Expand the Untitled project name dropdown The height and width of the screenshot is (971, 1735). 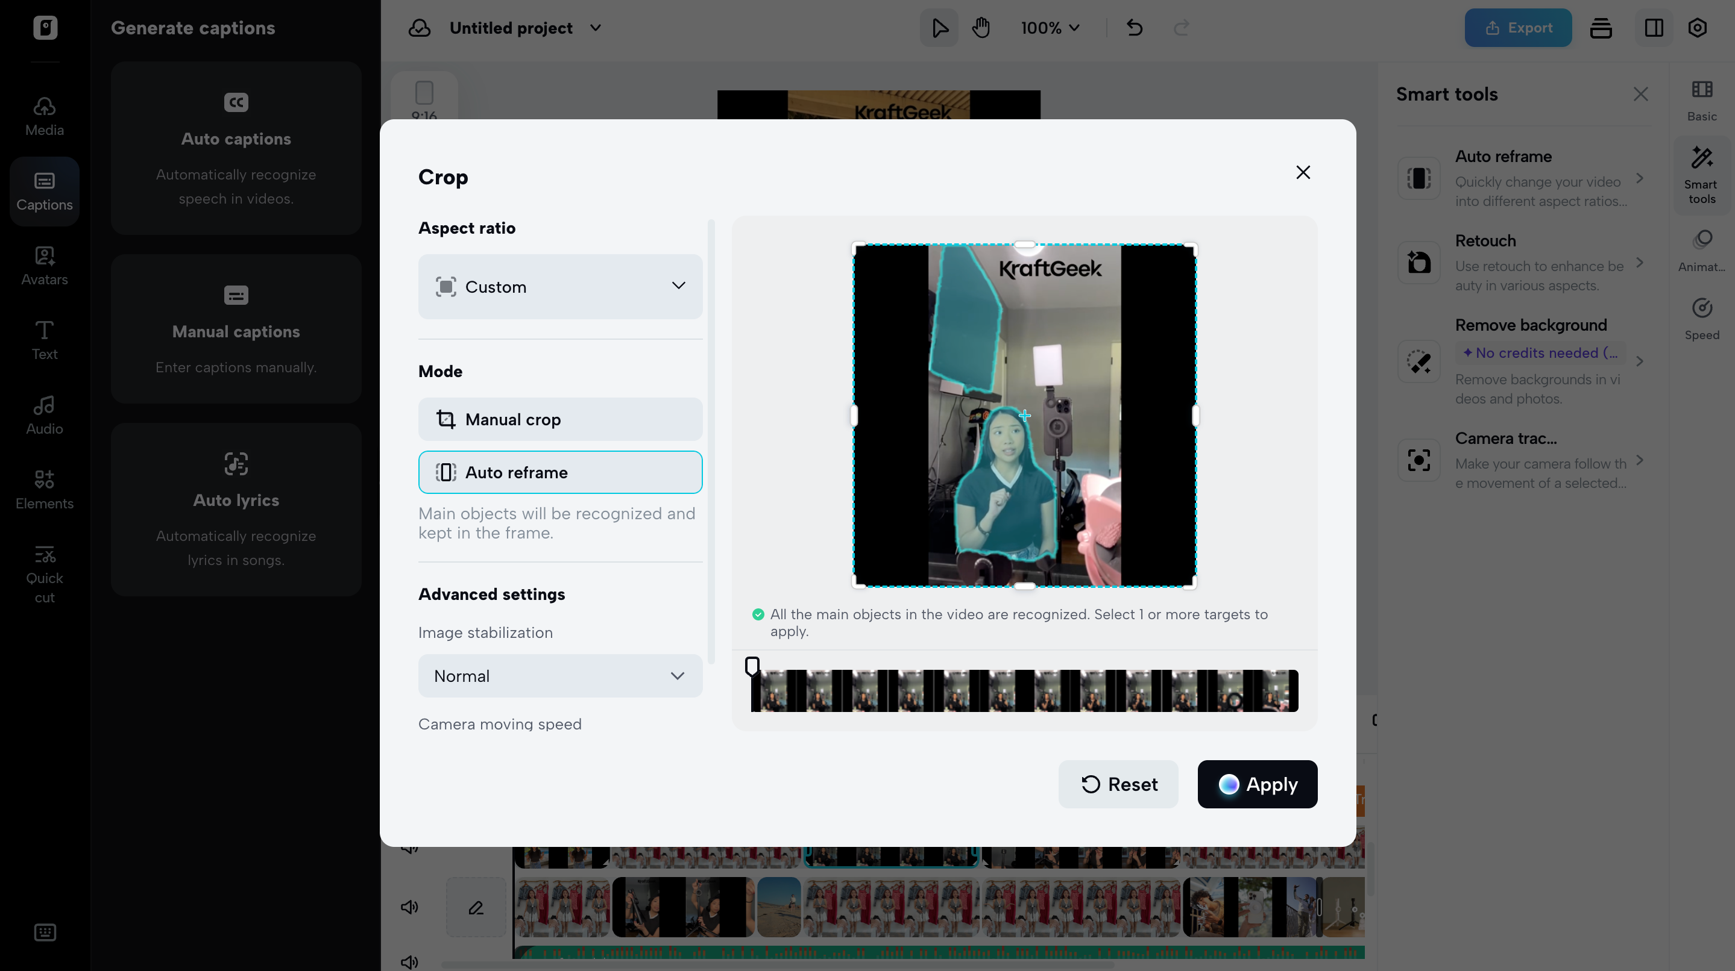[596, 28]
